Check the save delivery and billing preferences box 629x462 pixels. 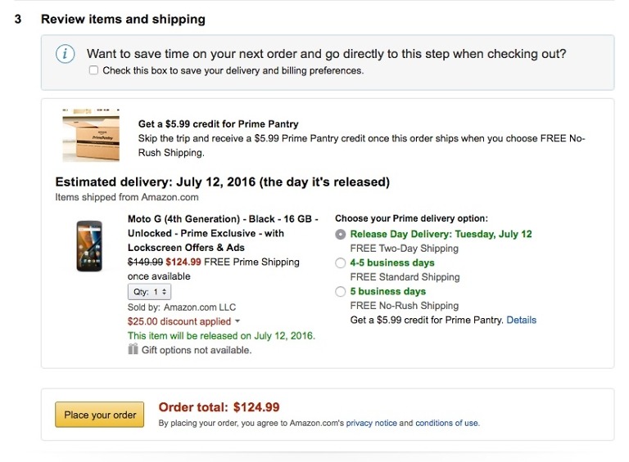click(93, 70)
